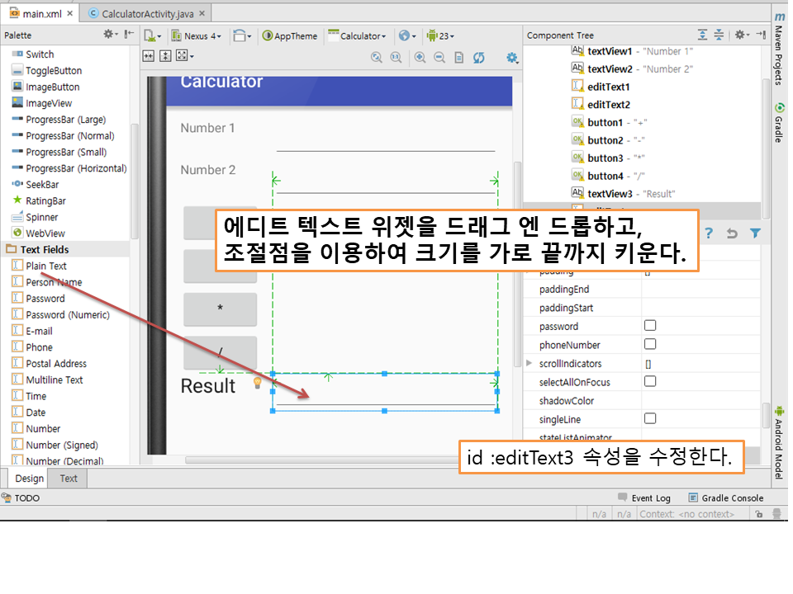Check the singleLine property checkbox
793x594 pixels.
(x=650, y=419)
